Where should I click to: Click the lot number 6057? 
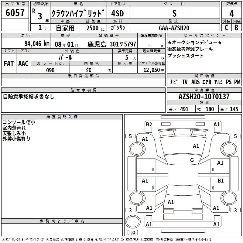[15, 12]
